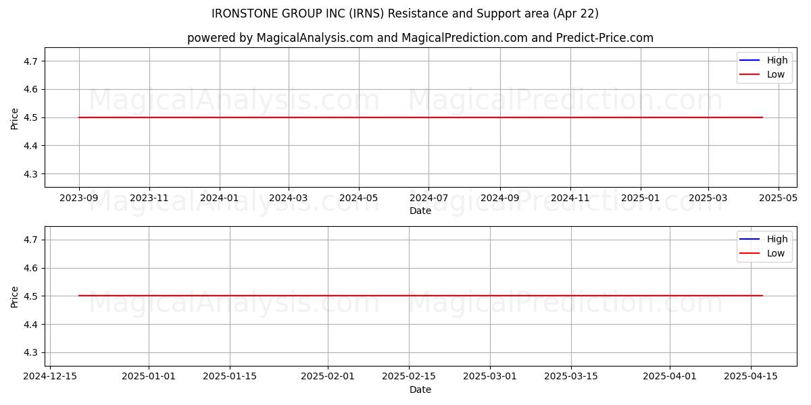Click the 'Date' axis label under bottom chart
The image size is (811, 405).
(x=420, y=389)
